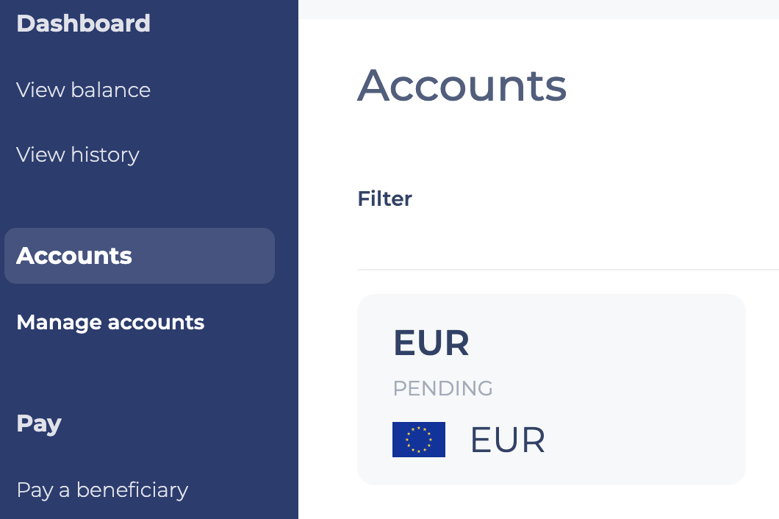
Task: Select View balance in the sidebar
Action: click(84, 90)
